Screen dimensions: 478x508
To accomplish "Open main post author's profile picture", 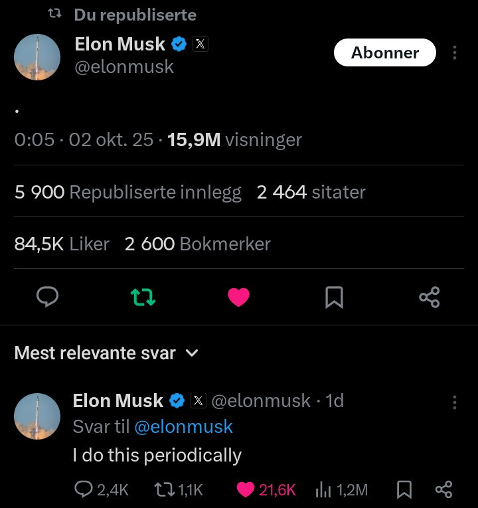I will click(37, 57).
